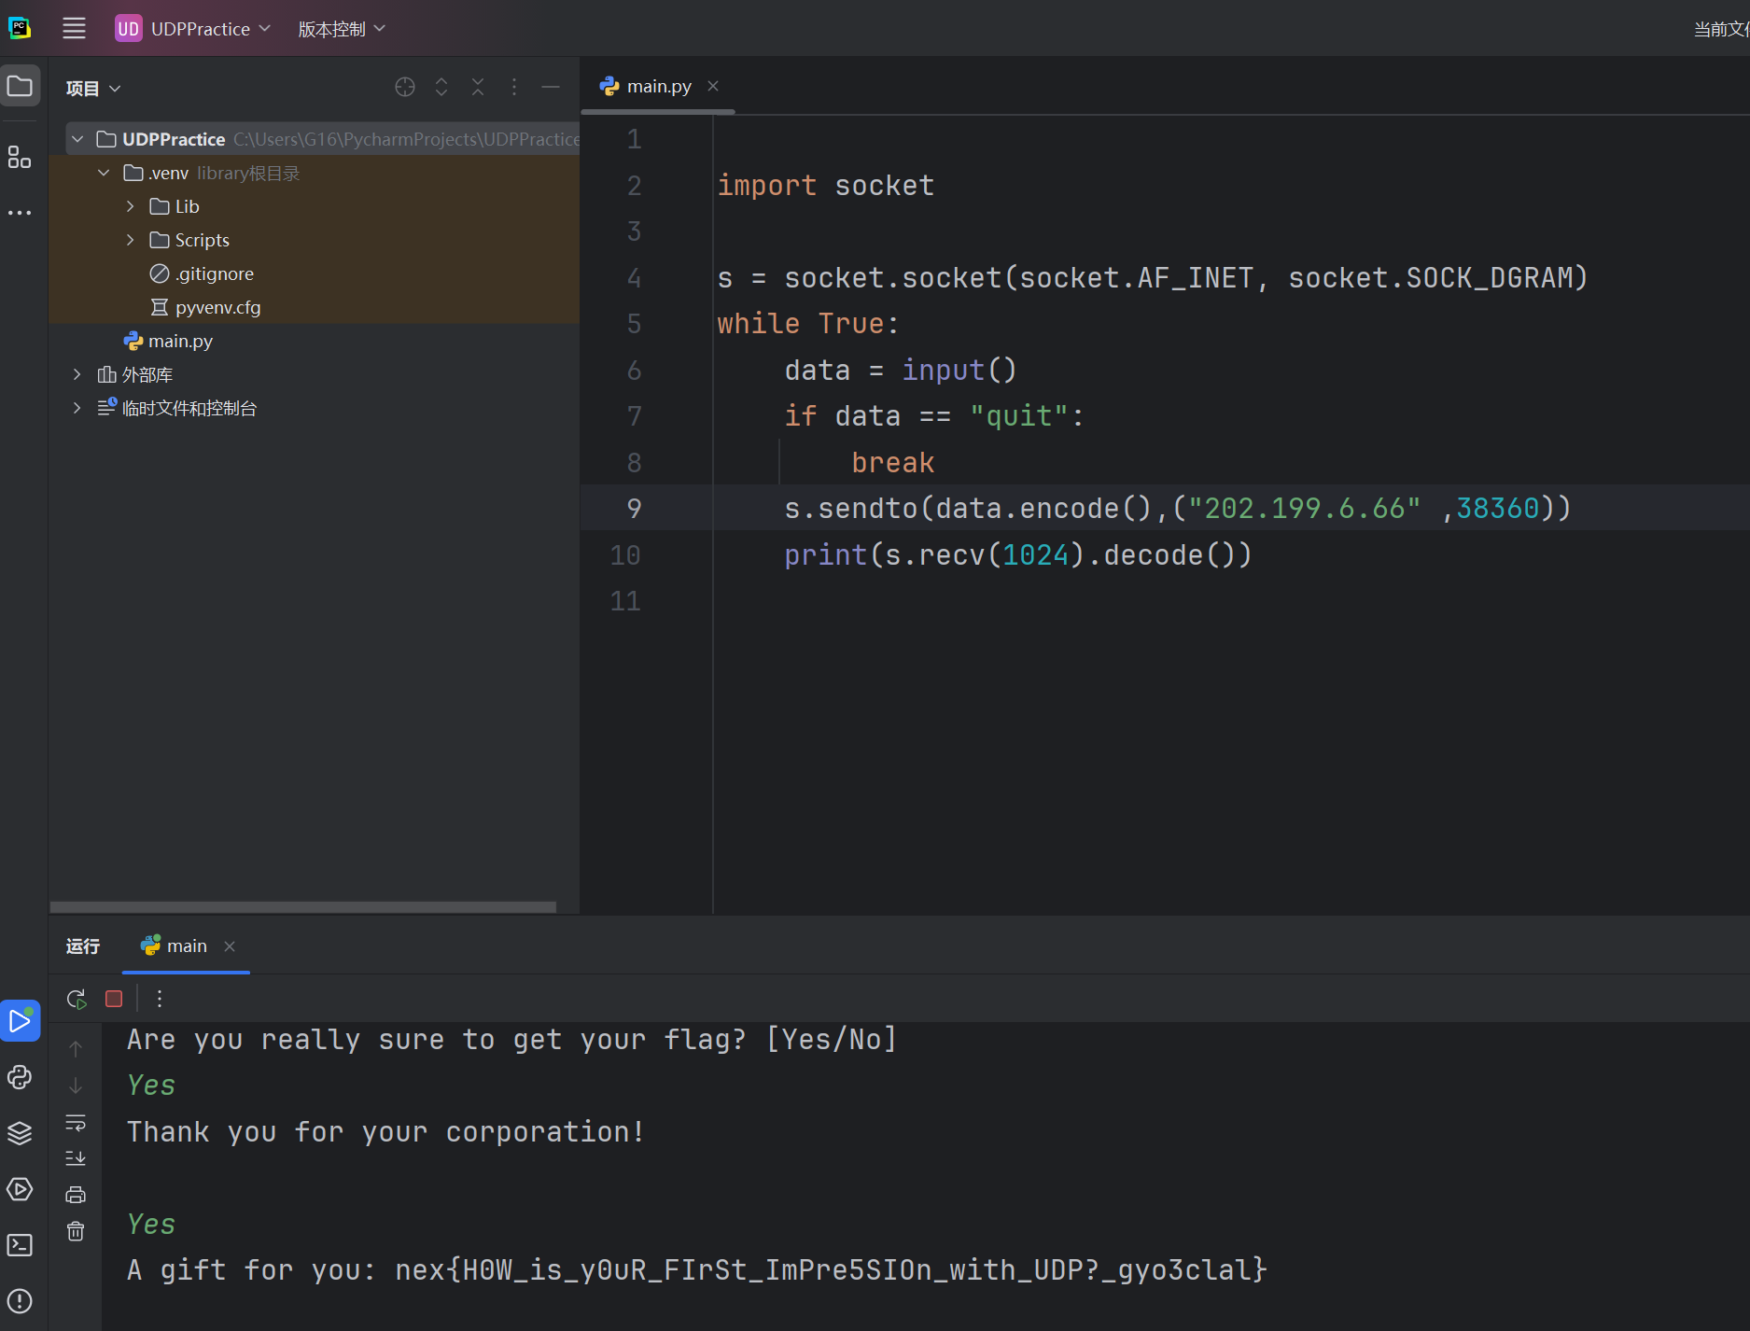Clear all console output with trash icon
The width and height of the screenshot is (1750, 1331).
pyautogui.click(x=76, y=1232)
